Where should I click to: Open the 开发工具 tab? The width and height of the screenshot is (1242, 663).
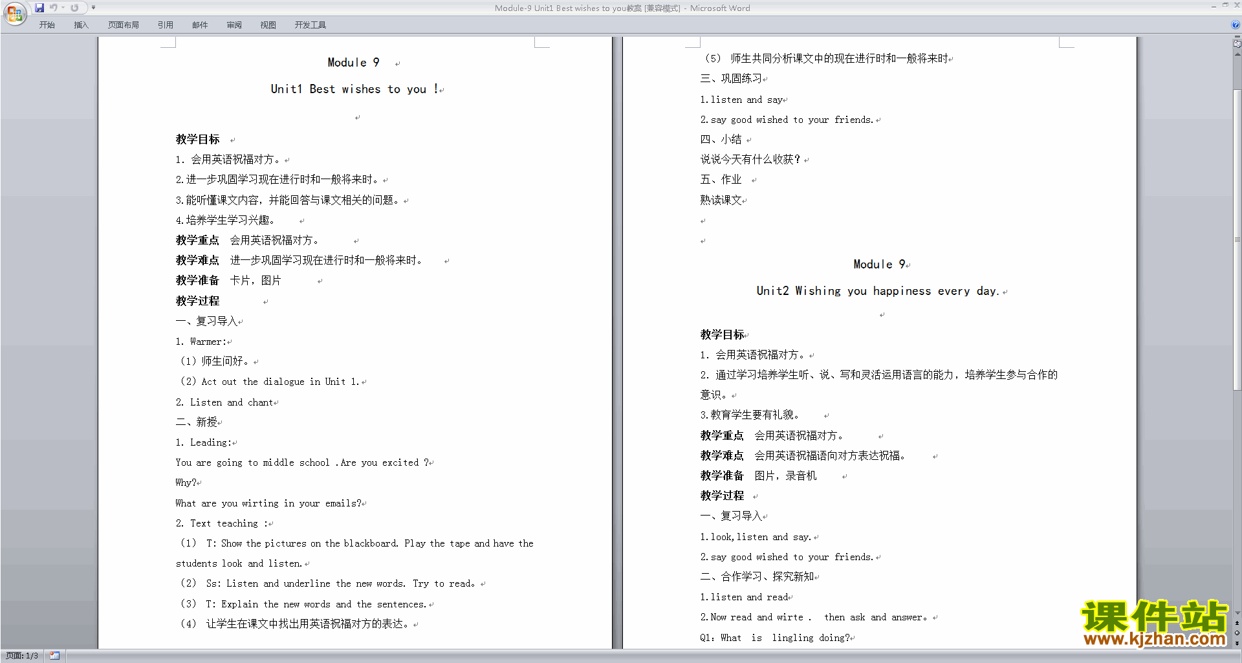[310, 25]
